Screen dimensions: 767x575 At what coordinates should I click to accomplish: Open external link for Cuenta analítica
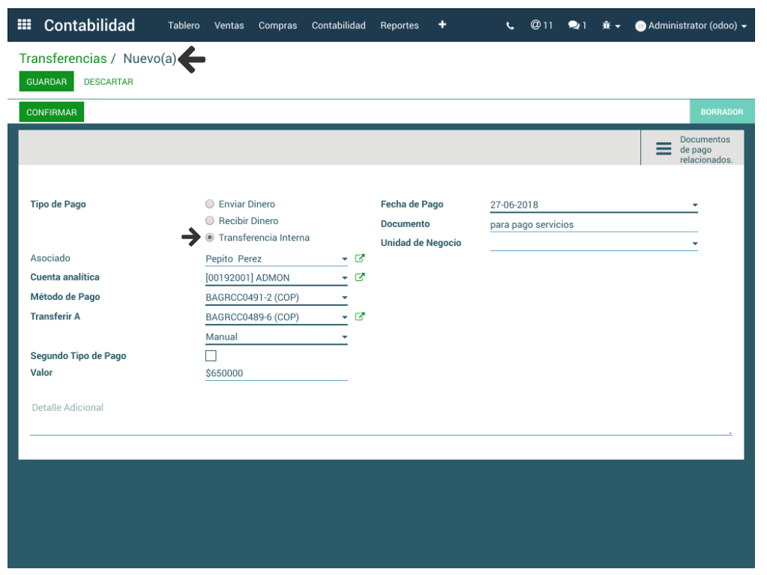click(x=360, y=277)
